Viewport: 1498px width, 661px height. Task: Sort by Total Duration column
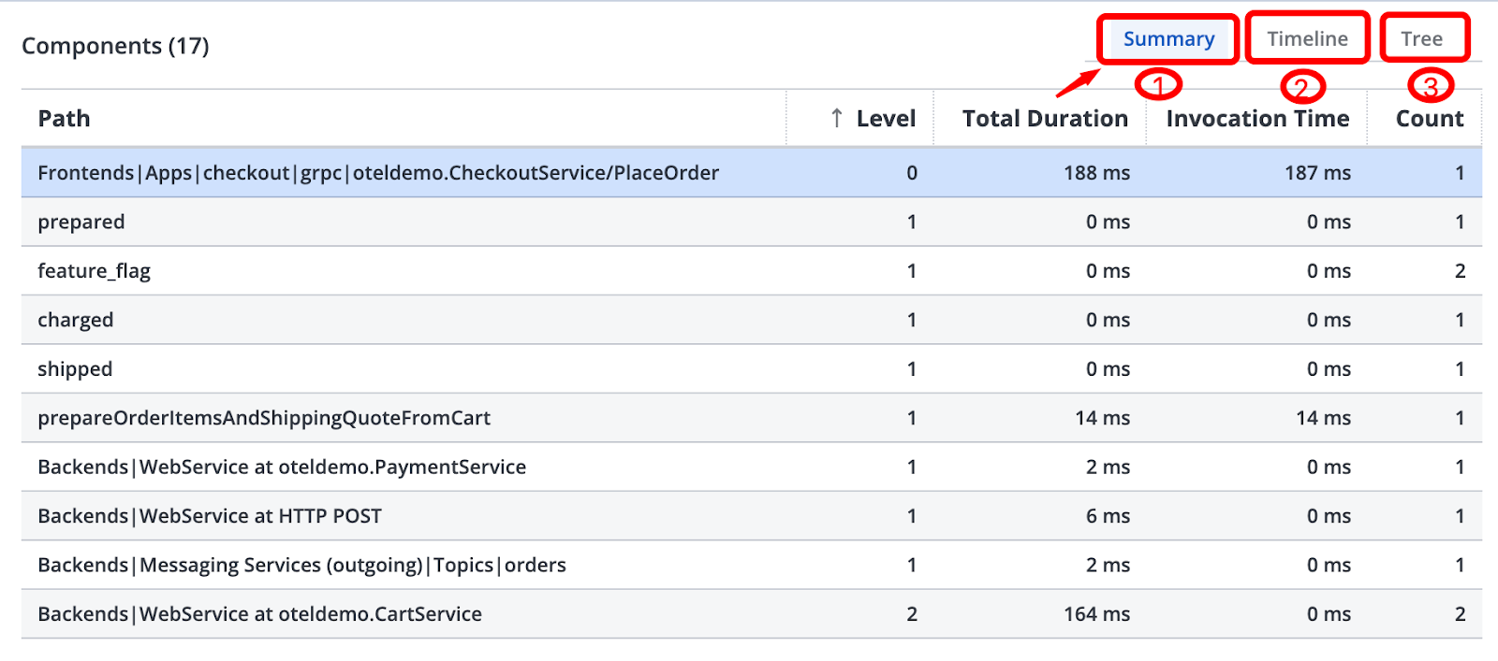(1044, 119)
